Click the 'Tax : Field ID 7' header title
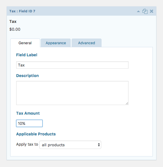Screen dimensions: 163x167 point(22,11)
